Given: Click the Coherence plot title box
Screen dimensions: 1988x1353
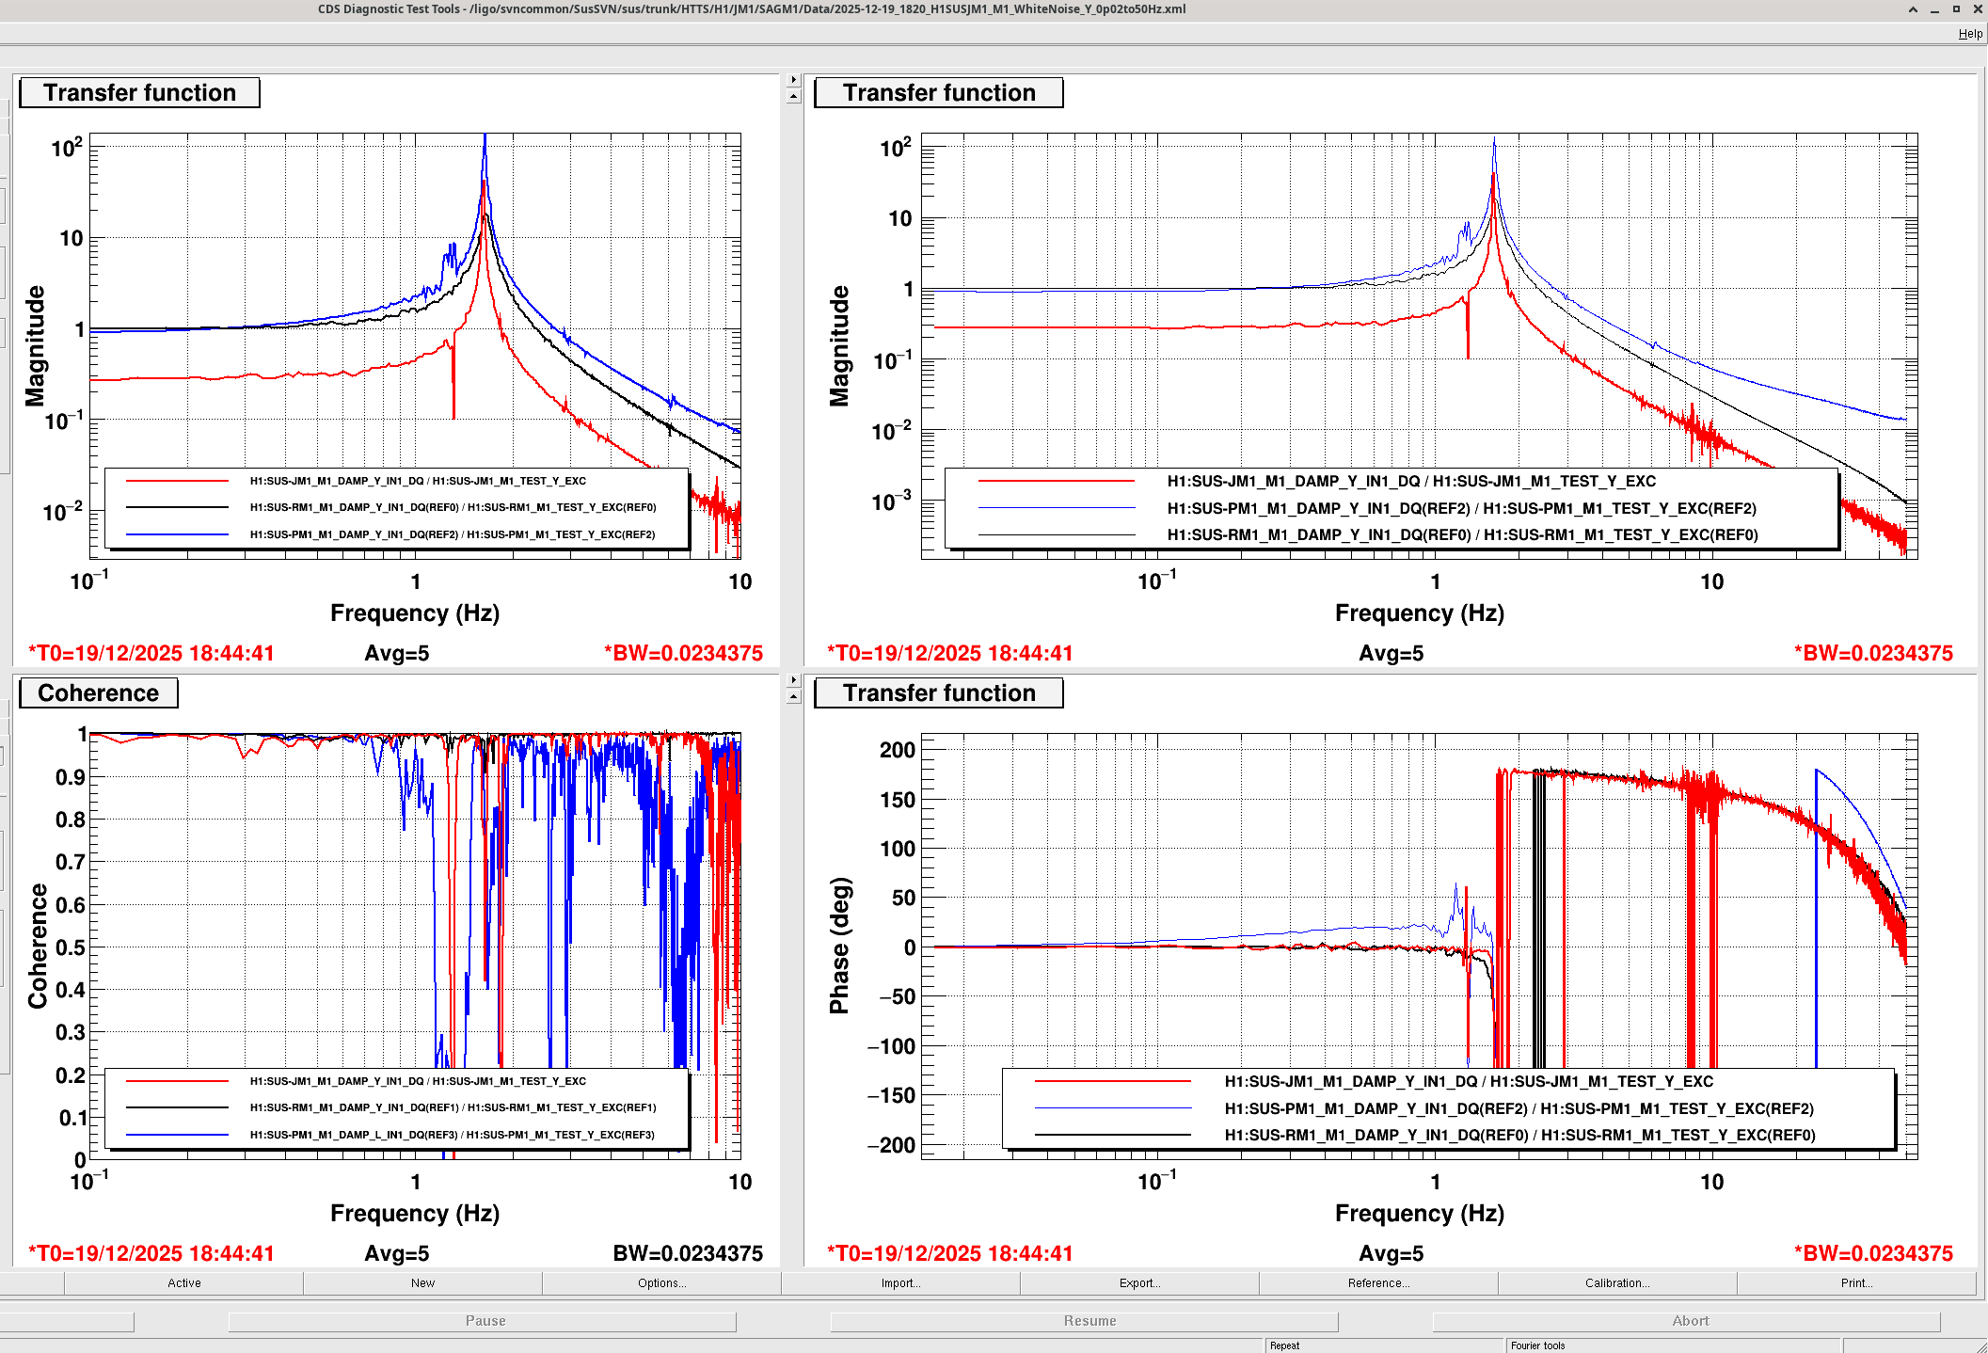Looking at the screenshot, I should point(99,693).
